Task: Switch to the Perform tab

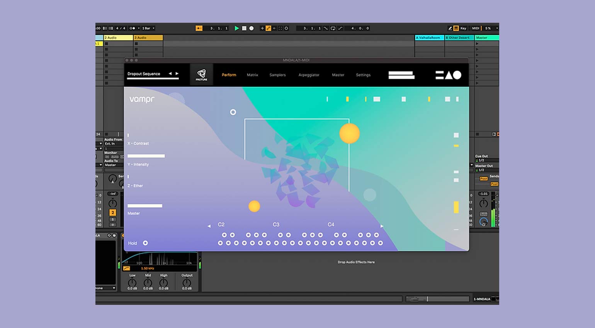Action: (x=229, y=75)
